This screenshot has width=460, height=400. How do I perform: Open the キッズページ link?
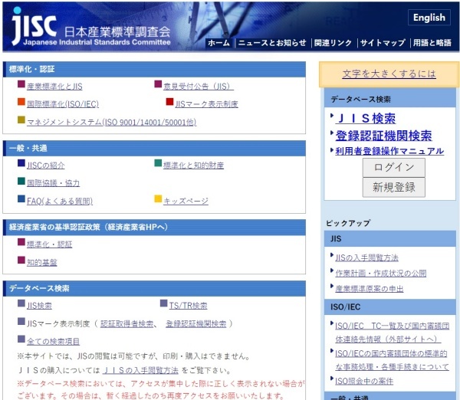186,201
